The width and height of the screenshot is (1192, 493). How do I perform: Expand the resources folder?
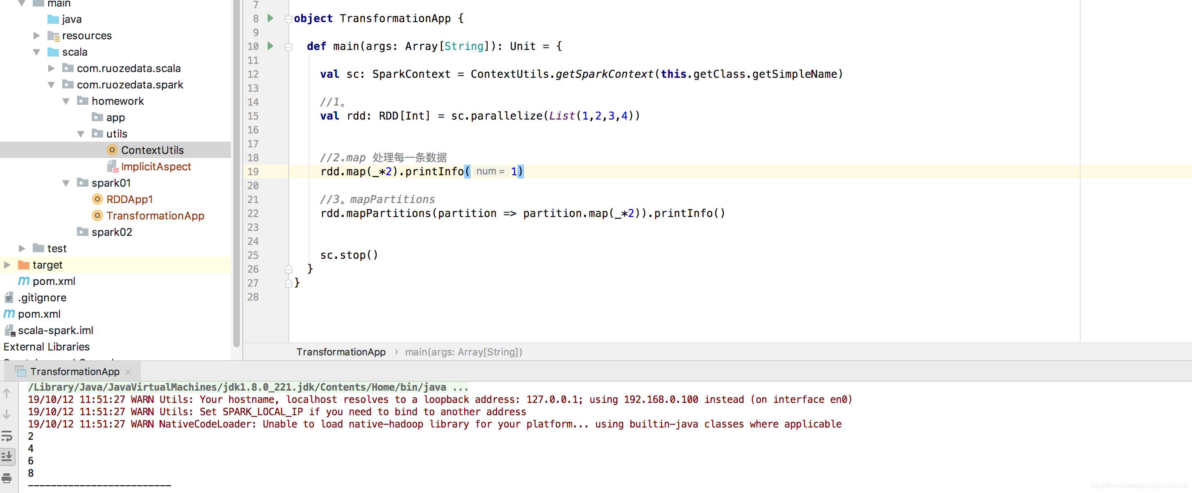pos(36,36)
